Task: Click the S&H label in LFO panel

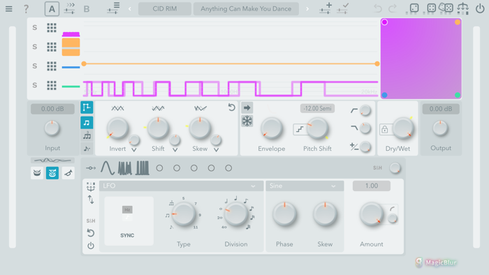Action: (x=91, y=221)
